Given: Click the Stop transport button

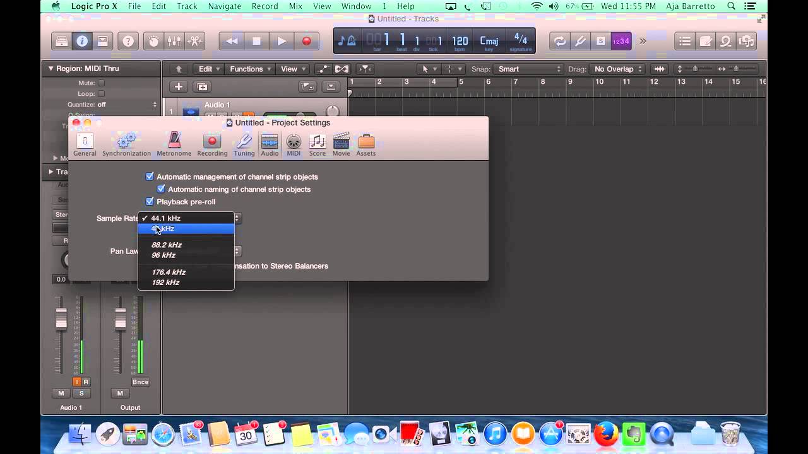Looking at the screenshot, I should [x=256, y=41].
